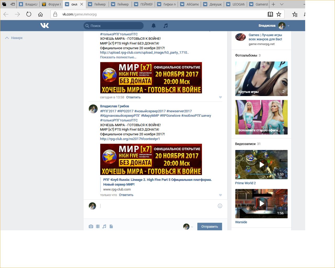Click the Поиск search field

click(115, 26)
